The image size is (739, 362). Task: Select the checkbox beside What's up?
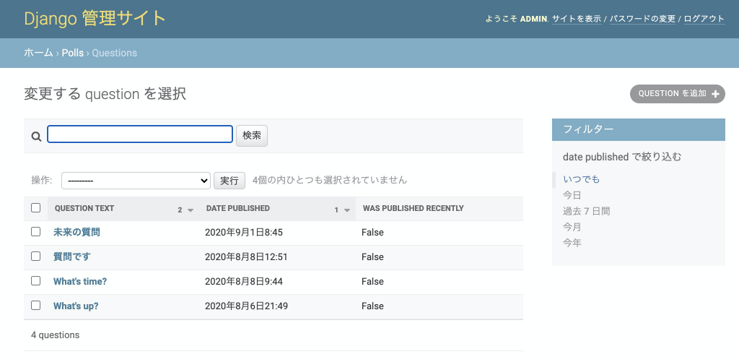click(36, 306)
